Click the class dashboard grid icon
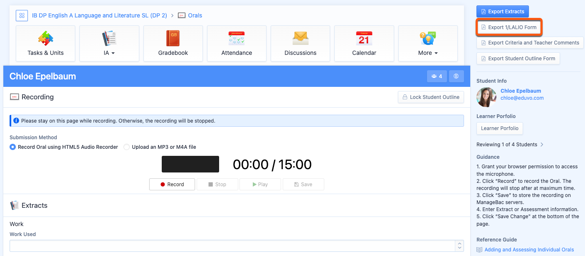 [22, 15]
